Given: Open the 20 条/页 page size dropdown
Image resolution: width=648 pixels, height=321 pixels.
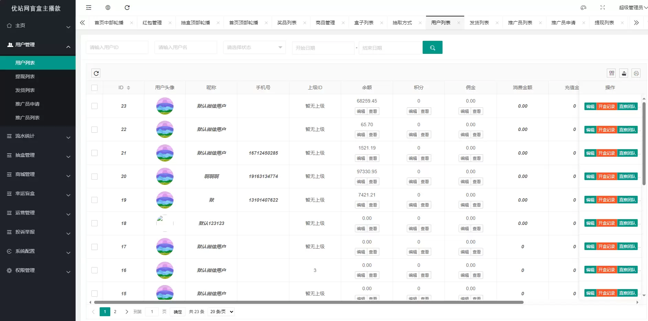Looking at the screenshot, I should pos(222,312).
